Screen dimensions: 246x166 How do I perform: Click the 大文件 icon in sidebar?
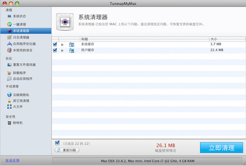coord(9,107)
